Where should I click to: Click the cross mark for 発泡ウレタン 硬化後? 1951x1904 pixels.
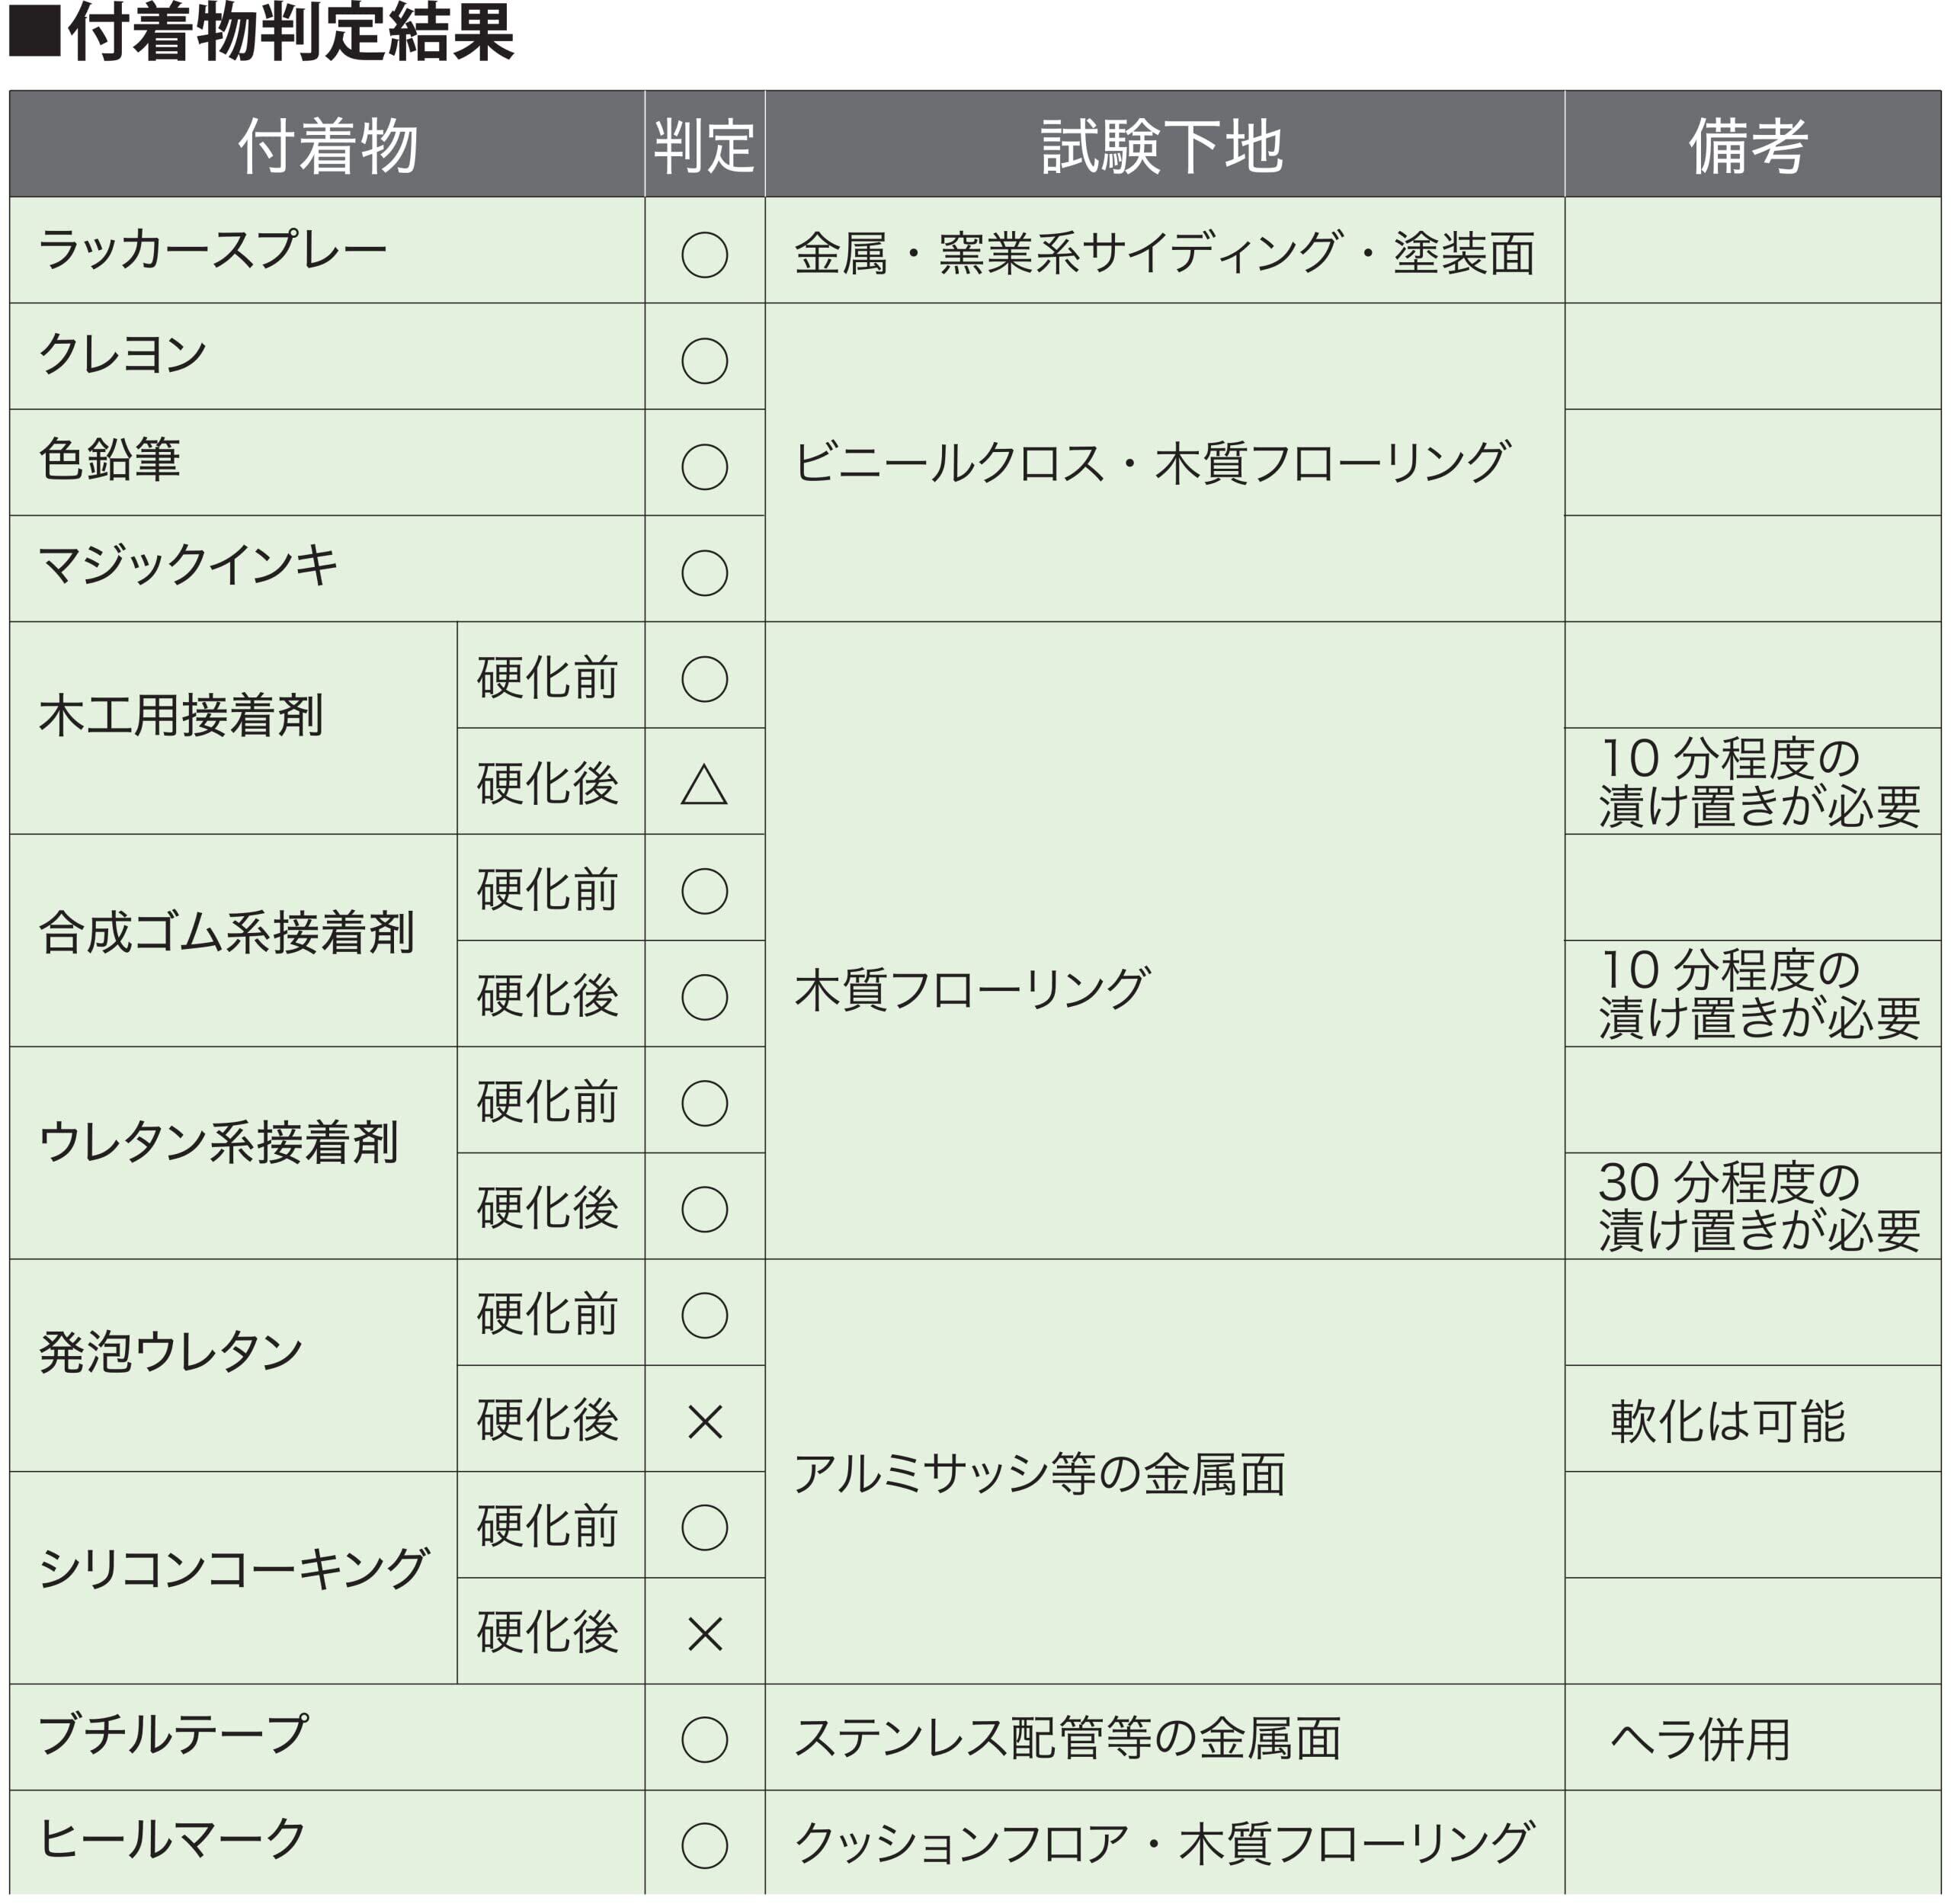[705, 1422]
